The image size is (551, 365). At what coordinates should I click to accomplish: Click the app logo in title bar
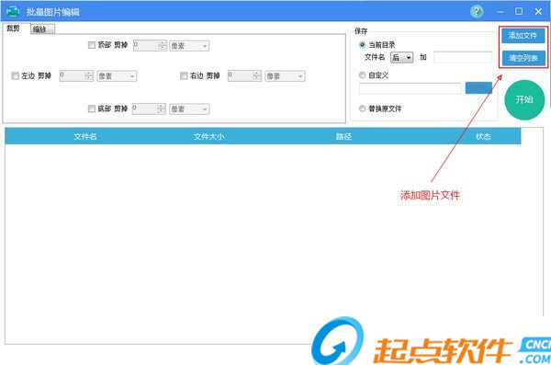click(13, 12)
